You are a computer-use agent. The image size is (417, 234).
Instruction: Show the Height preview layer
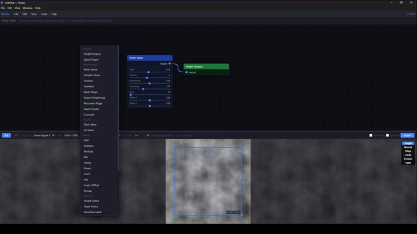408,143
